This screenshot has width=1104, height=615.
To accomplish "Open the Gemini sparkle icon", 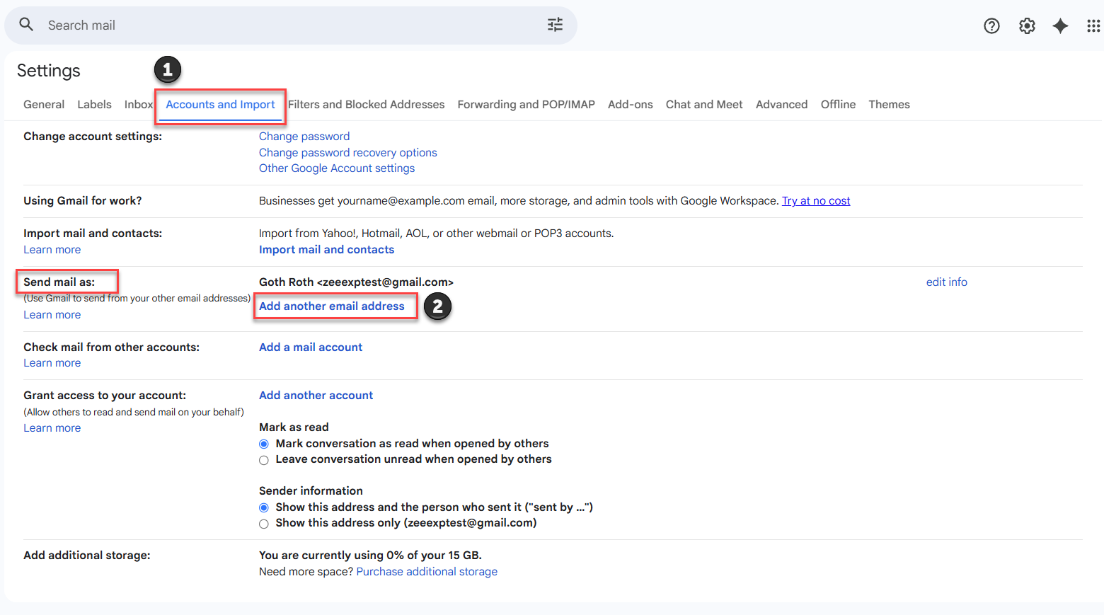I will 1060,26.
